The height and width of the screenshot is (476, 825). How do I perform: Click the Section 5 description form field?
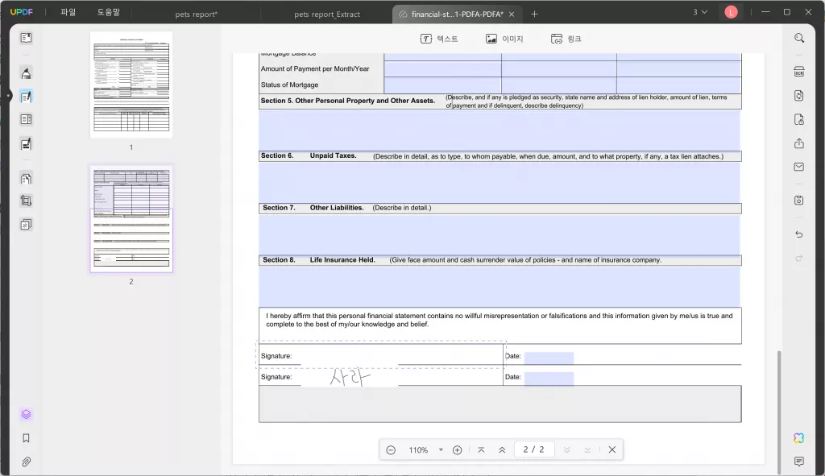click(500, 130)
